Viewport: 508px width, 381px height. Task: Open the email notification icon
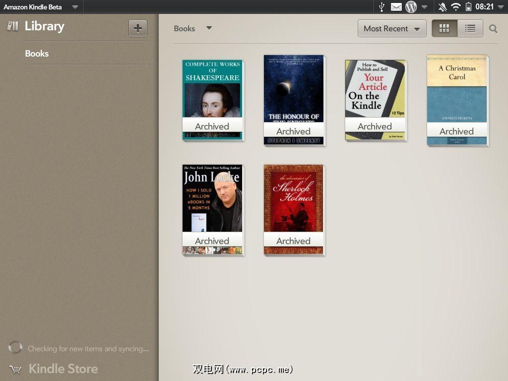(396, 7)
